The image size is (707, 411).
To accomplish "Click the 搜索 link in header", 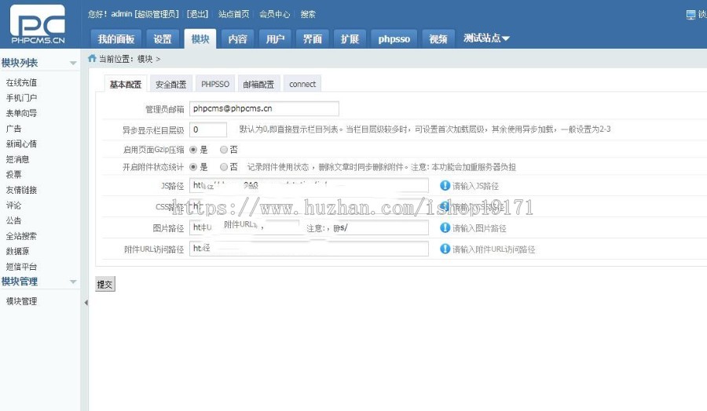I will click(308, 14).
